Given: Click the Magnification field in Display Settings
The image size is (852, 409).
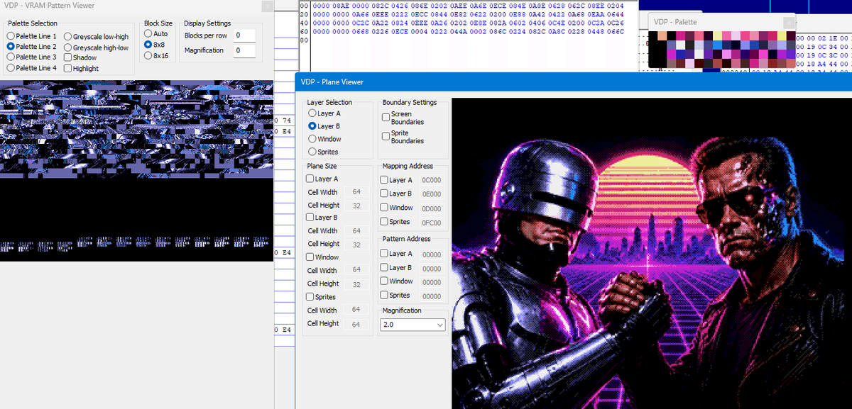Looking at the screenshot, I should (244, 50).
